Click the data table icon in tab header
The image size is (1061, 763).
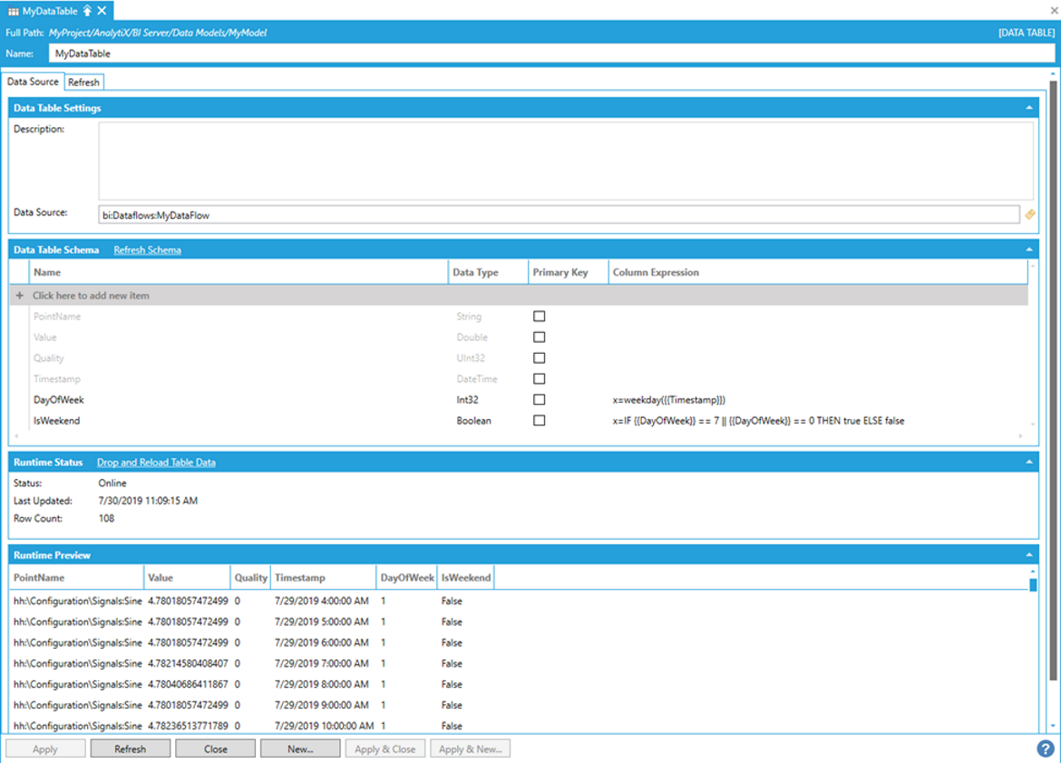coord(14,11)
